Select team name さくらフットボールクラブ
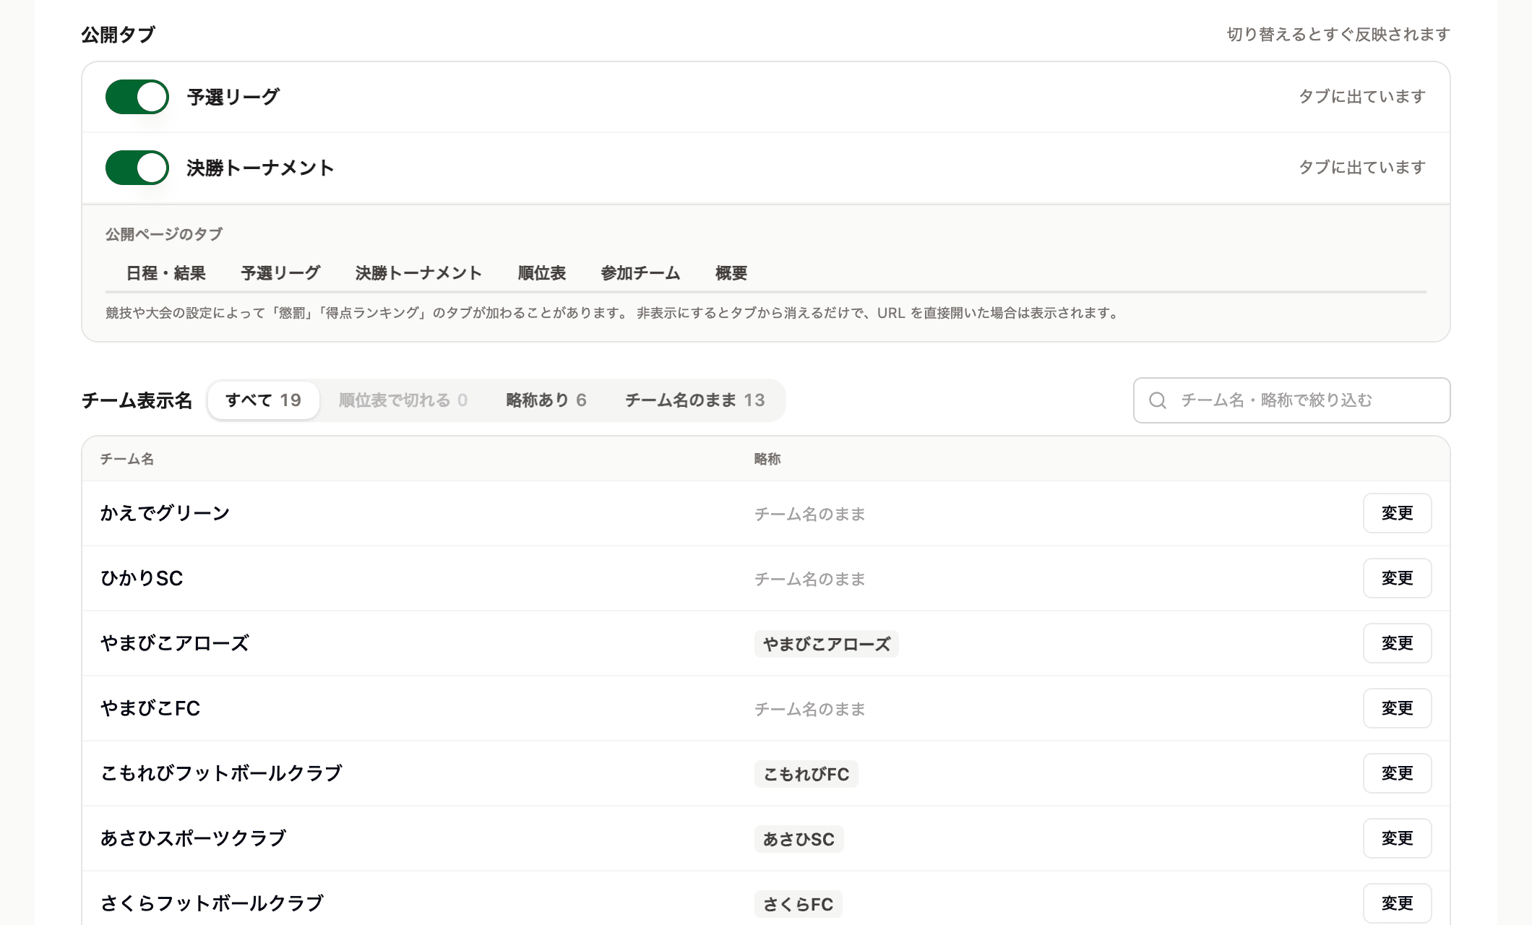This screenshot has height=925, width=1532. tap(212, 903)
